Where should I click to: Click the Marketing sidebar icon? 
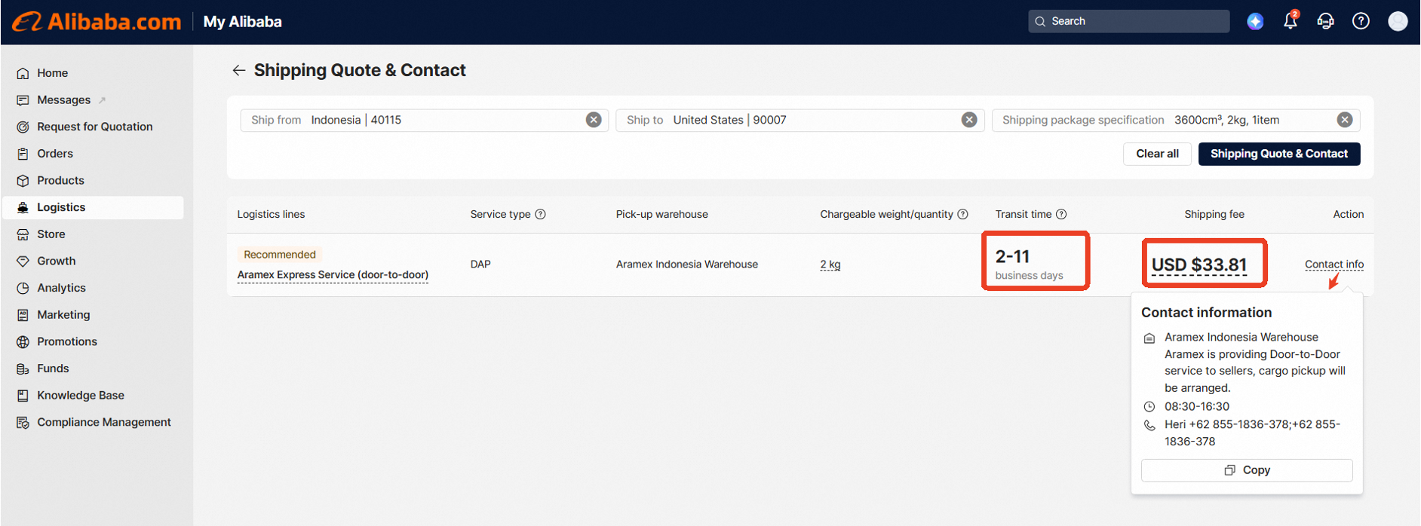click(x=23, y=315)
